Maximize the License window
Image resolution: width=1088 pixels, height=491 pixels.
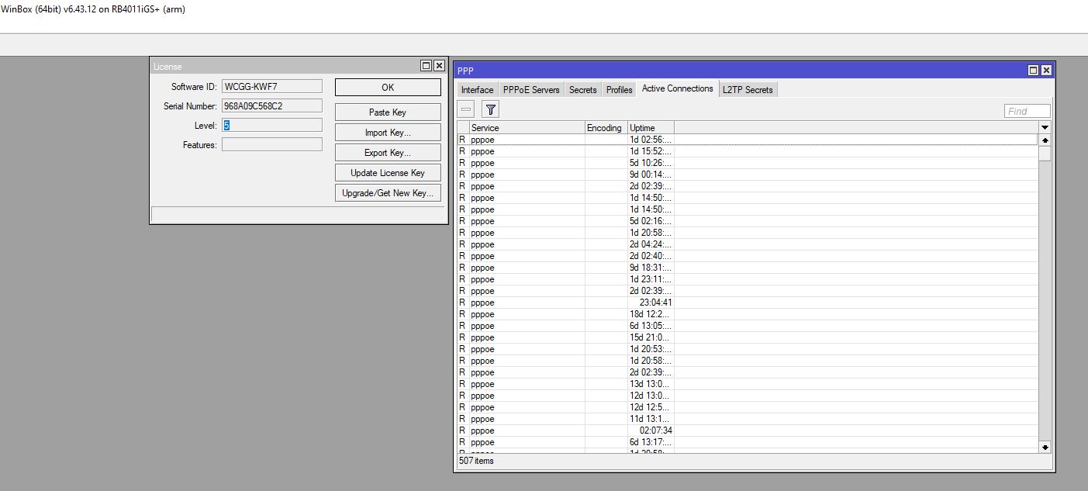[x=426, y=66]
